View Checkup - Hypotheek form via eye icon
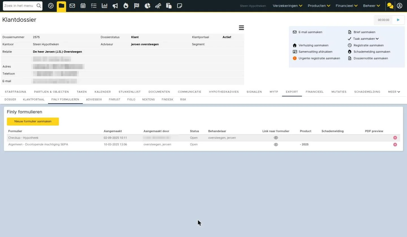407x237 pixels. [x=276, y=138]
